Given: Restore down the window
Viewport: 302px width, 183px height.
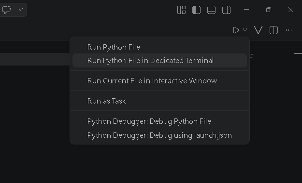Looking at the screenshot, I should click(269, 10).
